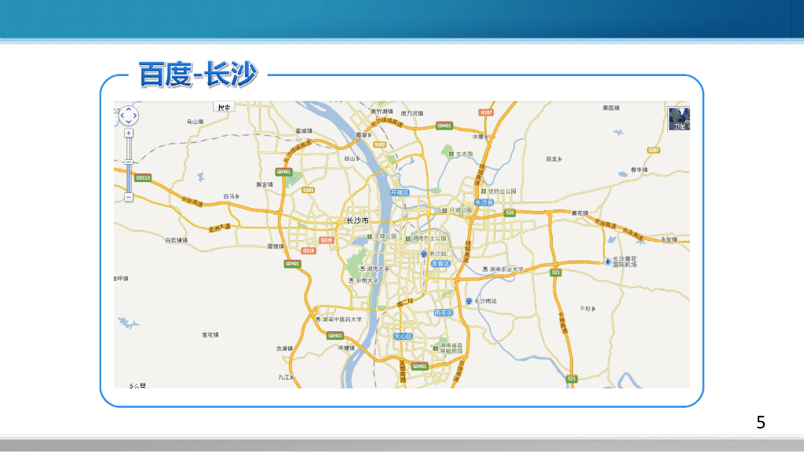Click the 回龙乡 label
This screenshot has width=804, height=452.
coord(554,159)
